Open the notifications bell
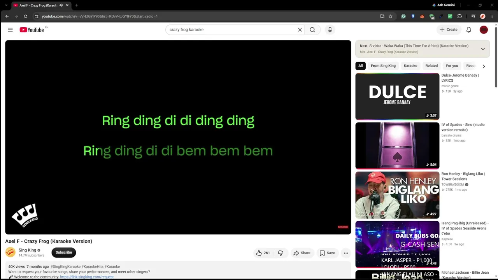The width and height of the screenshot is (498, 280). click(469, 30)
